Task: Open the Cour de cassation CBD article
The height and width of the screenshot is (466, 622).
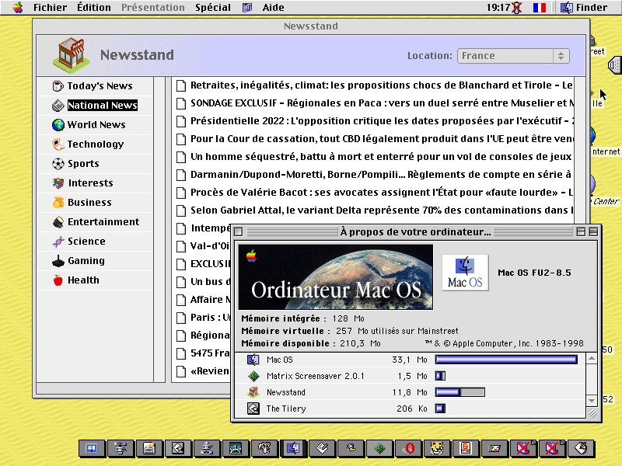Action: tap(381, 139)
